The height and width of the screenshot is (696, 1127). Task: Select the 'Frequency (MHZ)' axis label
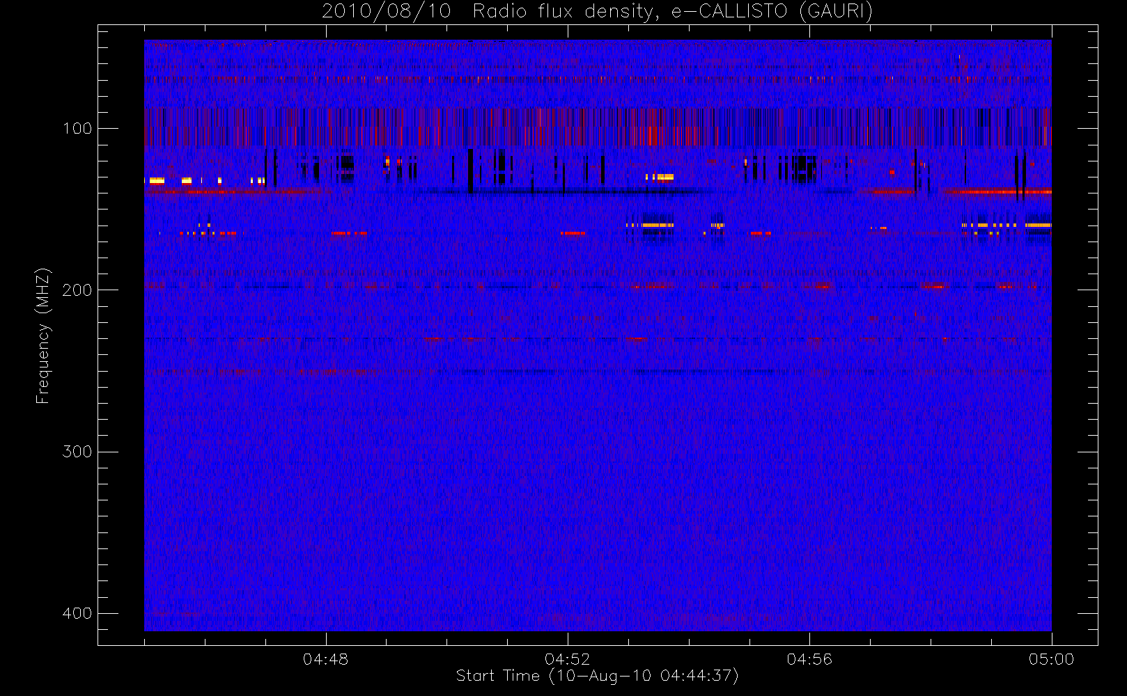point(43,335)
